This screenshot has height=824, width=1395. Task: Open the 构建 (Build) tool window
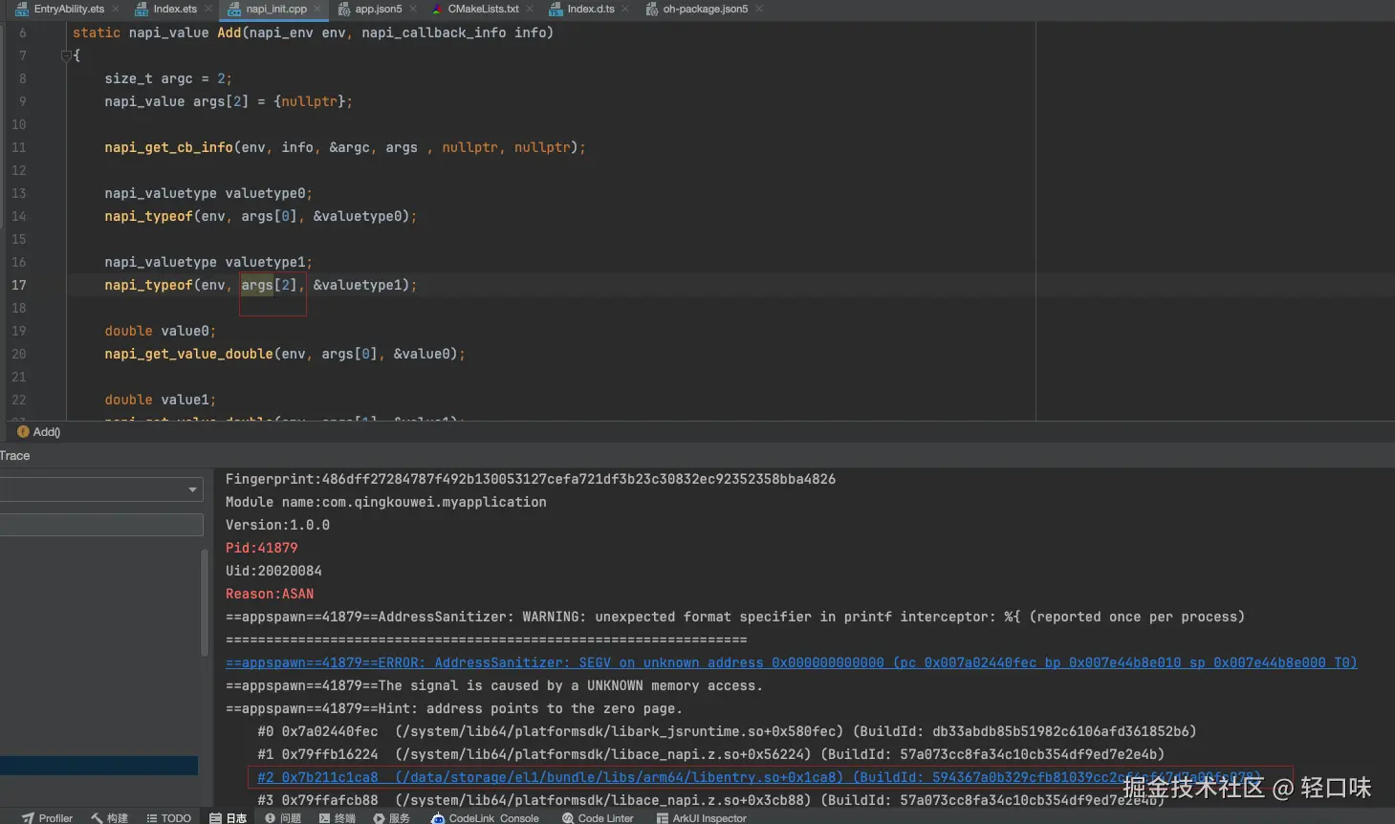(109, 817)
